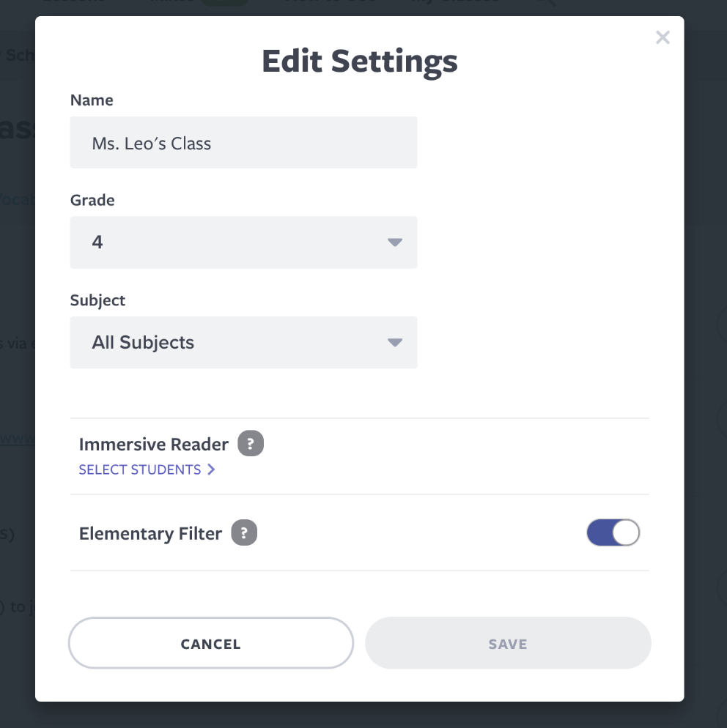Click the X to close Edit Settings
Screen dimensions: 727x728
[663, 37]
